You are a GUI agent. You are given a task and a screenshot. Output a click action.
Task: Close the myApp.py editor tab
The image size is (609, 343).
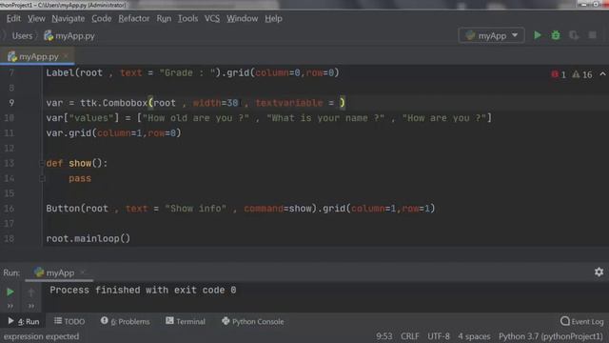coord(66,56)
